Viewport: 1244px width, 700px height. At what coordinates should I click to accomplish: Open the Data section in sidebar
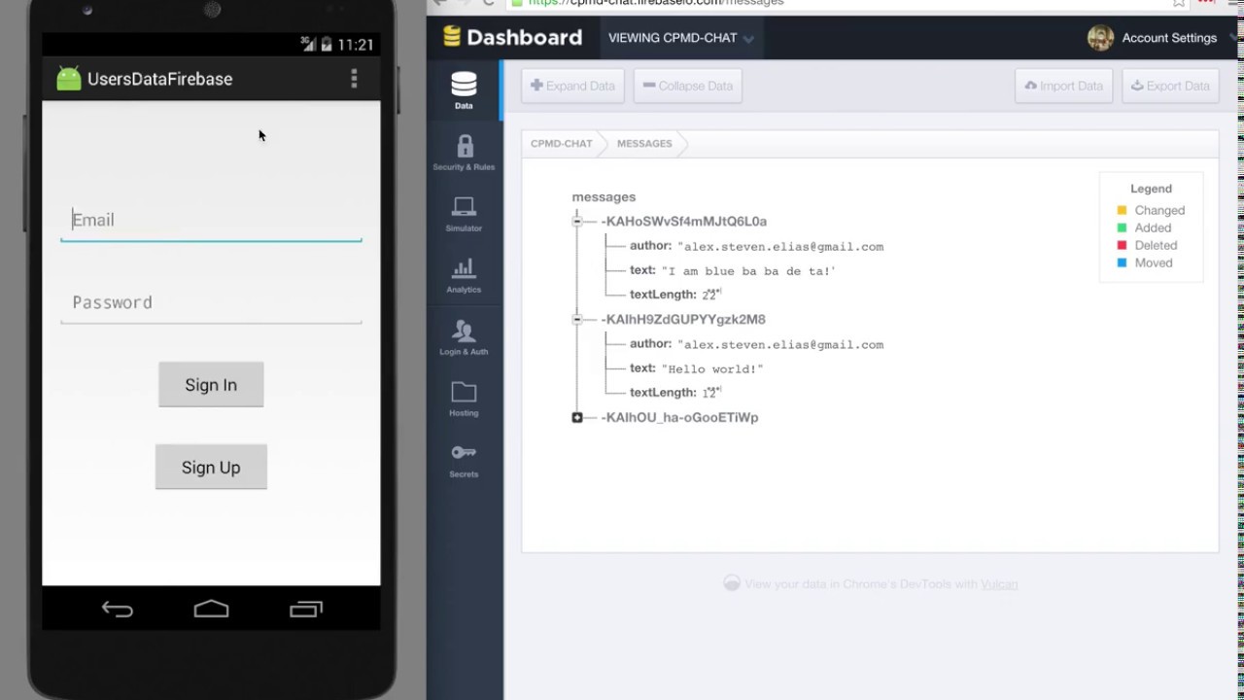pos(464,90)
